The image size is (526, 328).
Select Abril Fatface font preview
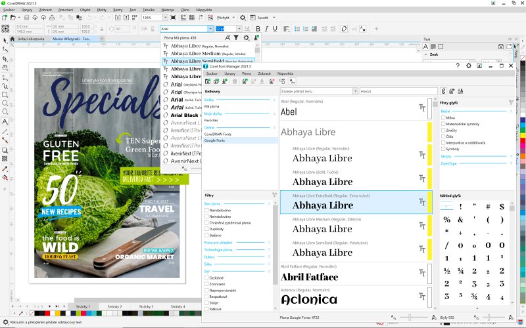(356, 274)
